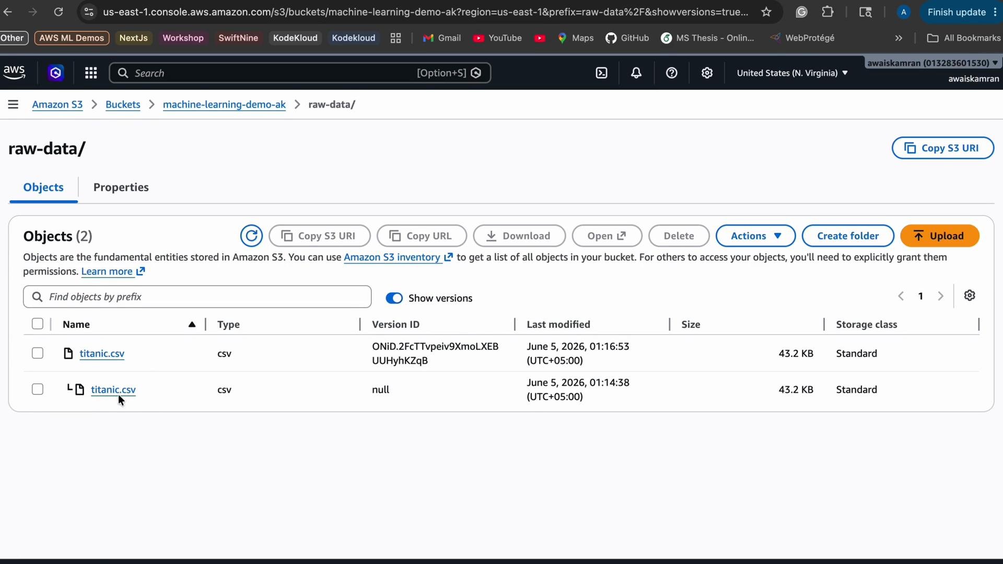
Task: Click the toolbar Copy S3 URI button
Action: point(320,236)
